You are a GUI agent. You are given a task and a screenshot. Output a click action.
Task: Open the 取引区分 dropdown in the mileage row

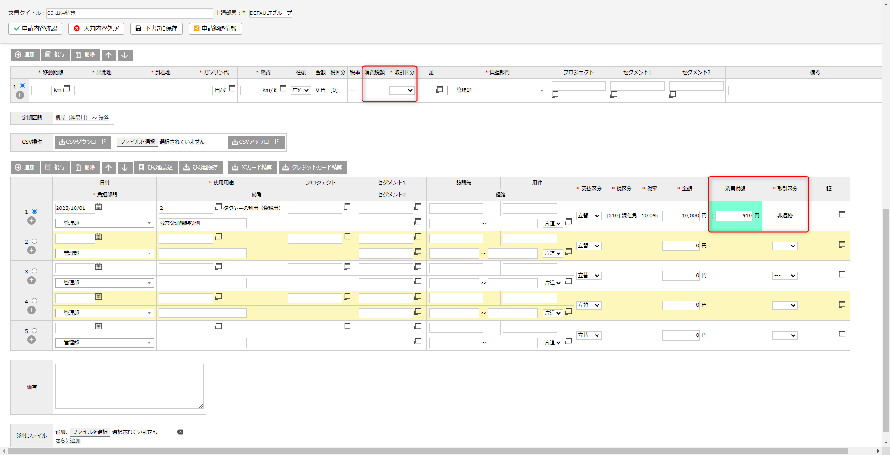point(401,90)
